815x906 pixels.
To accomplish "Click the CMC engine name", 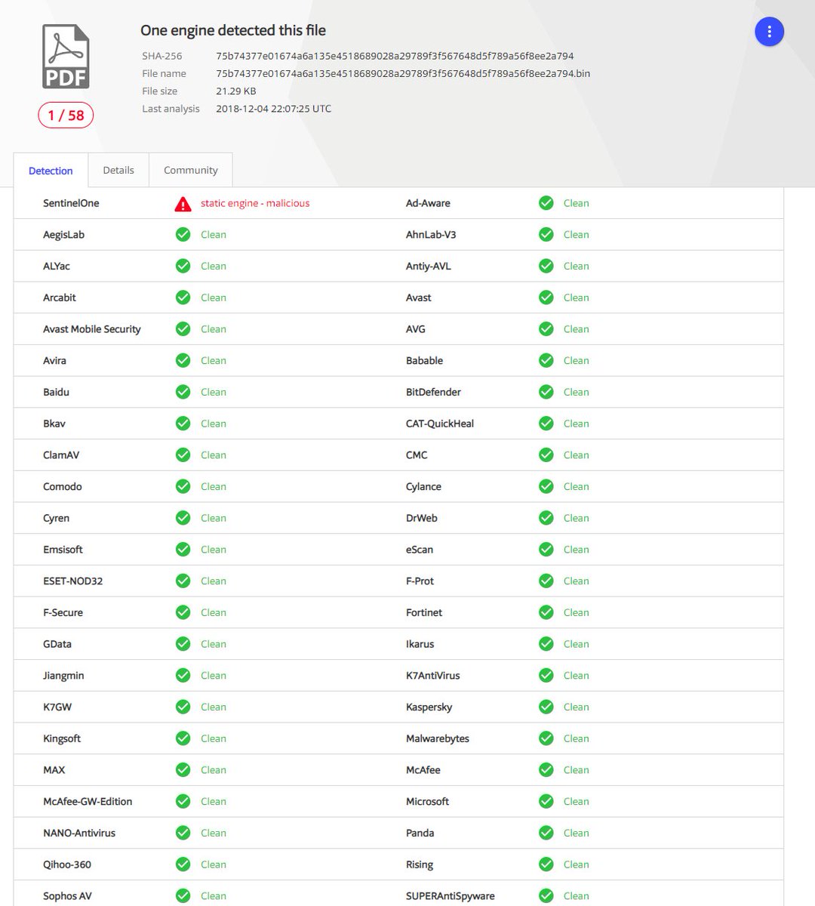I will [x=417, y=455].
